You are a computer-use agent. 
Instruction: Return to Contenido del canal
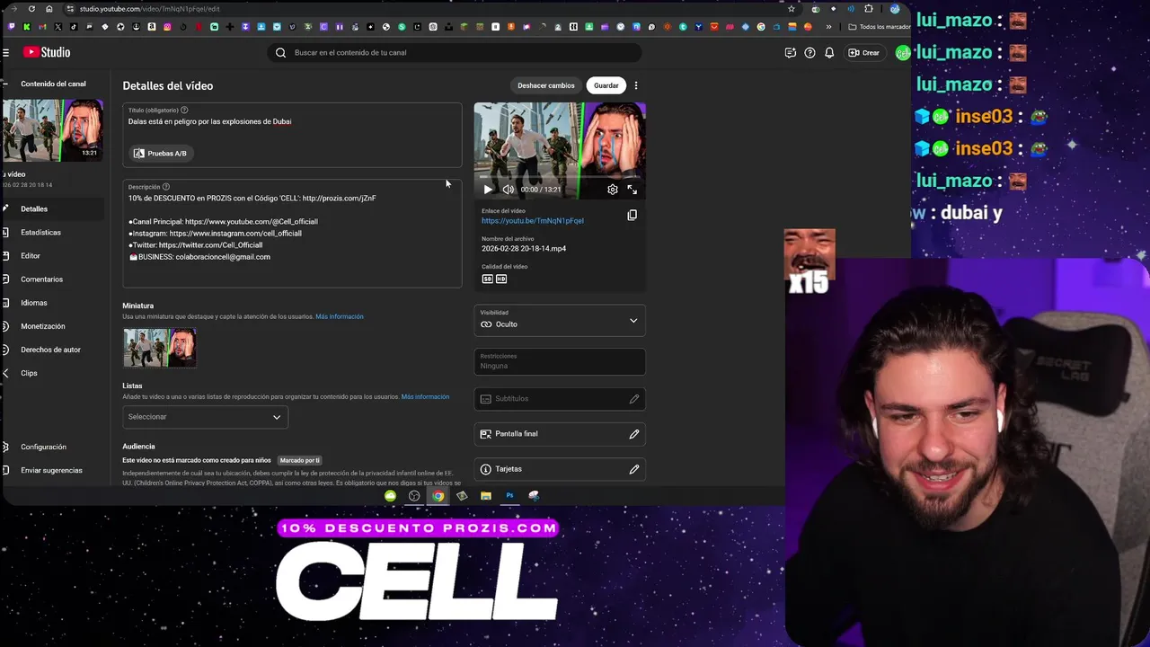(53, 84)
